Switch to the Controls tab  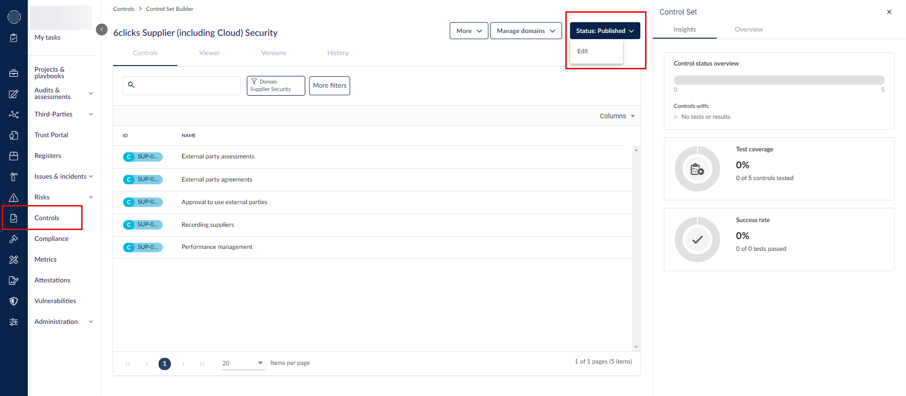click(x=145, y=53)
